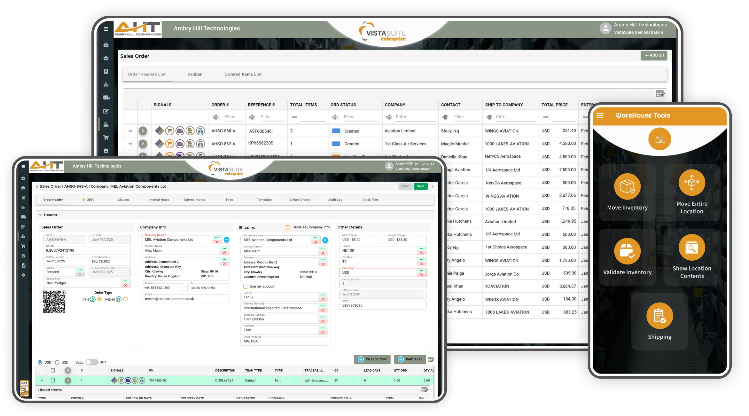The image size is (749, 416).
Task: Click the green SAVE button
Action: [420, 186]
